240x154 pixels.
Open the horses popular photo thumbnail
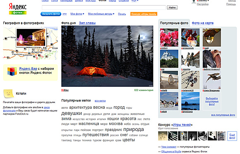212,59
